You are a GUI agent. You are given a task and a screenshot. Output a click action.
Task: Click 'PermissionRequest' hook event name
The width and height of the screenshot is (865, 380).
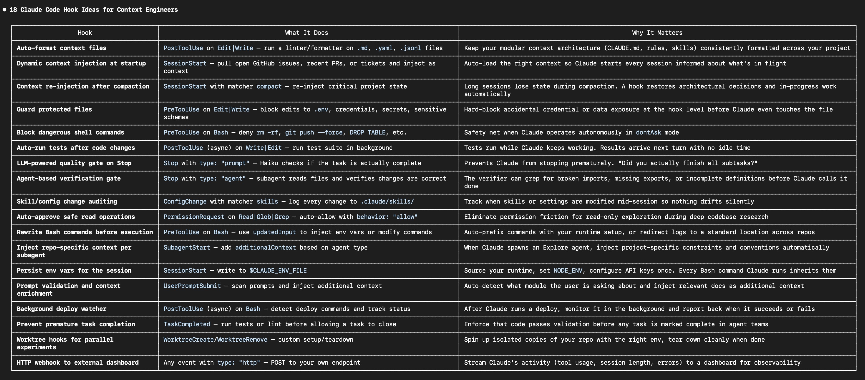(x=194, y=217)
